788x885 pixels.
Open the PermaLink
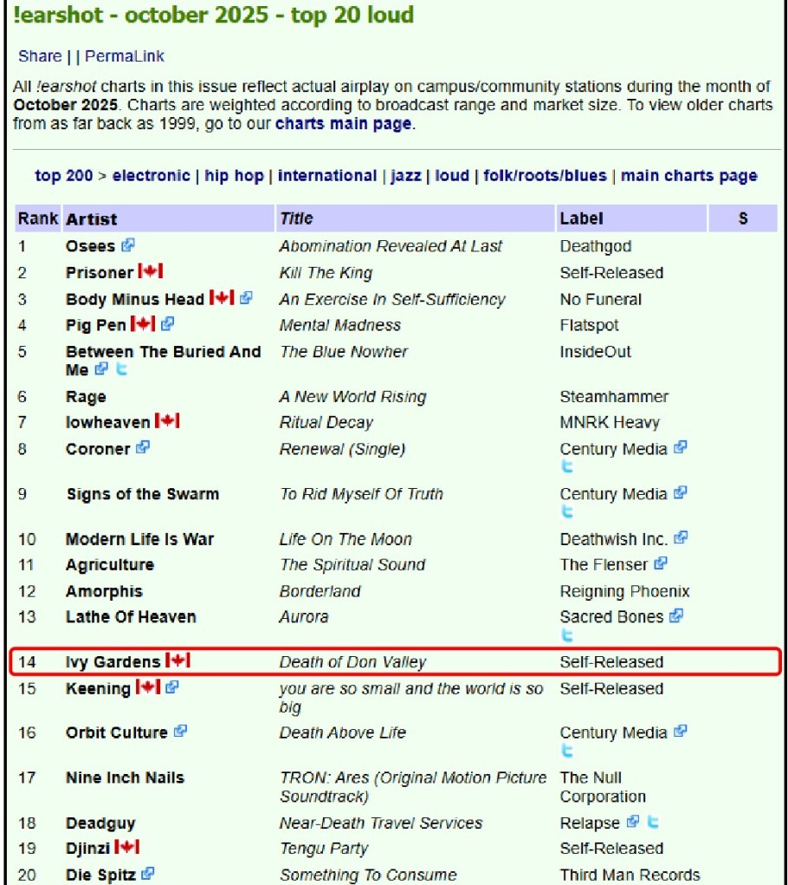(124, 56)
